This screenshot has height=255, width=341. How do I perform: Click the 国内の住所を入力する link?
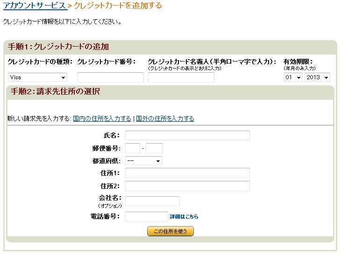point(102,118)
